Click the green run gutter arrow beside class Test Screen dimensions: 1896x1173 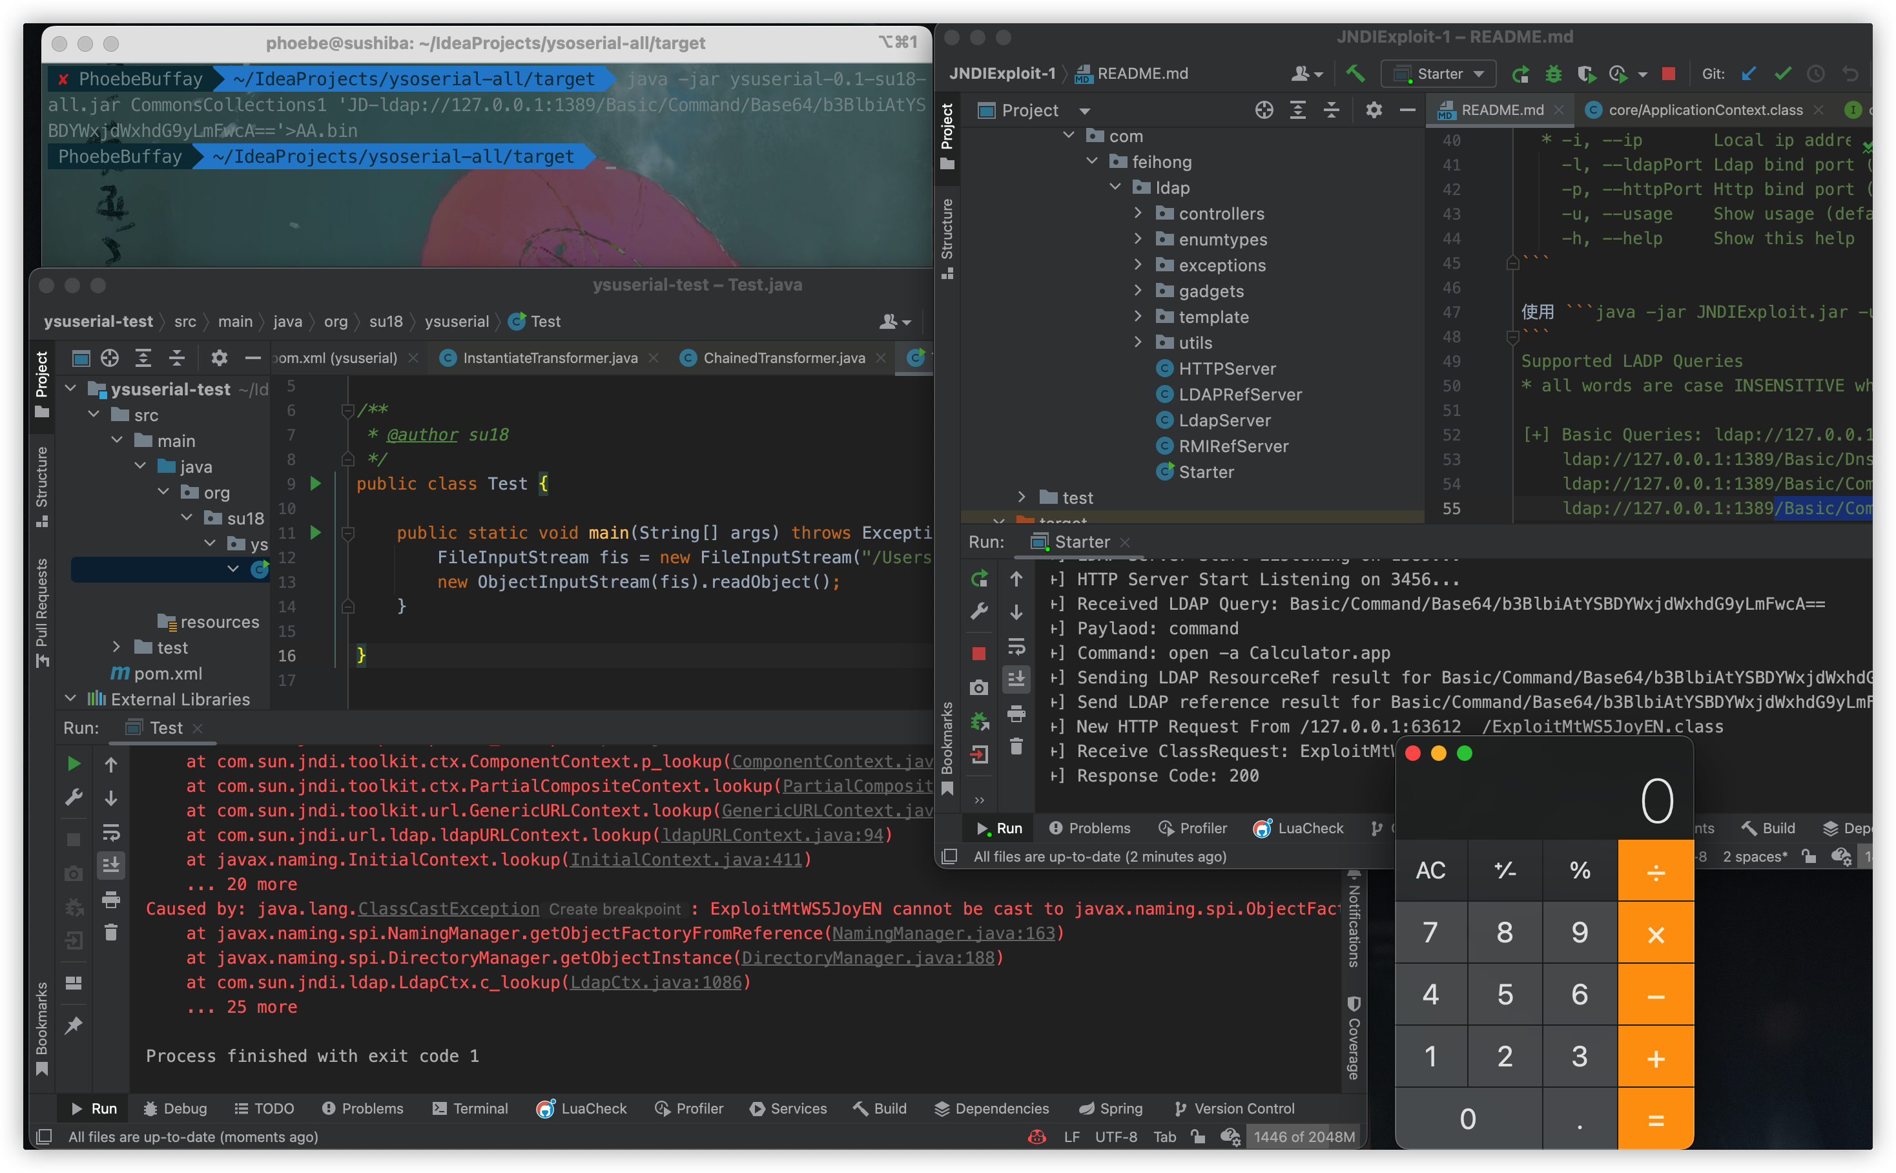315,483
